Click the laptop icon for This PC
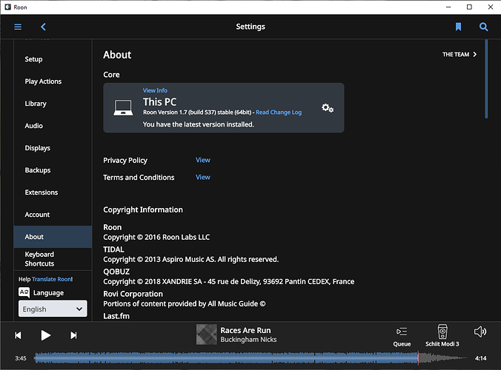The height and width of the screenshot is (370, 501). click(123, 108)
